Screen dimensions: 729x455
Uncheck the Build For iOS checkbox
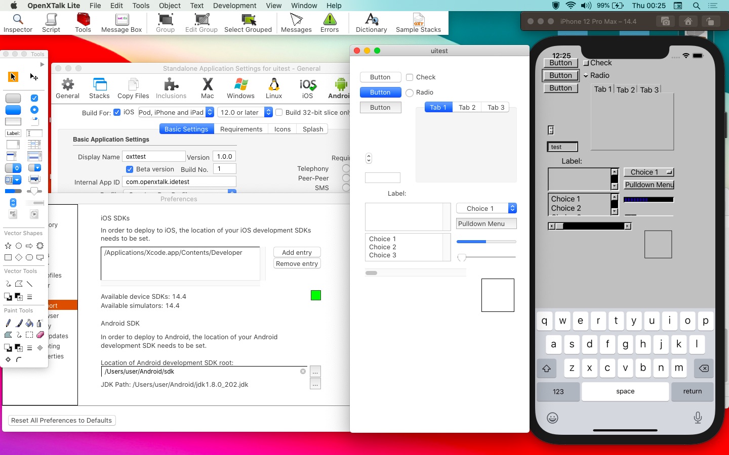(x=117, y=112)
